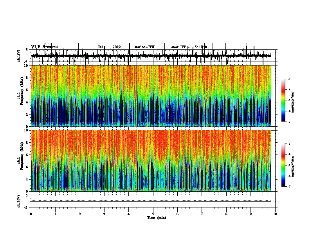Click time axis tick label "3"
Screen dimensions: 310x240
104,214
